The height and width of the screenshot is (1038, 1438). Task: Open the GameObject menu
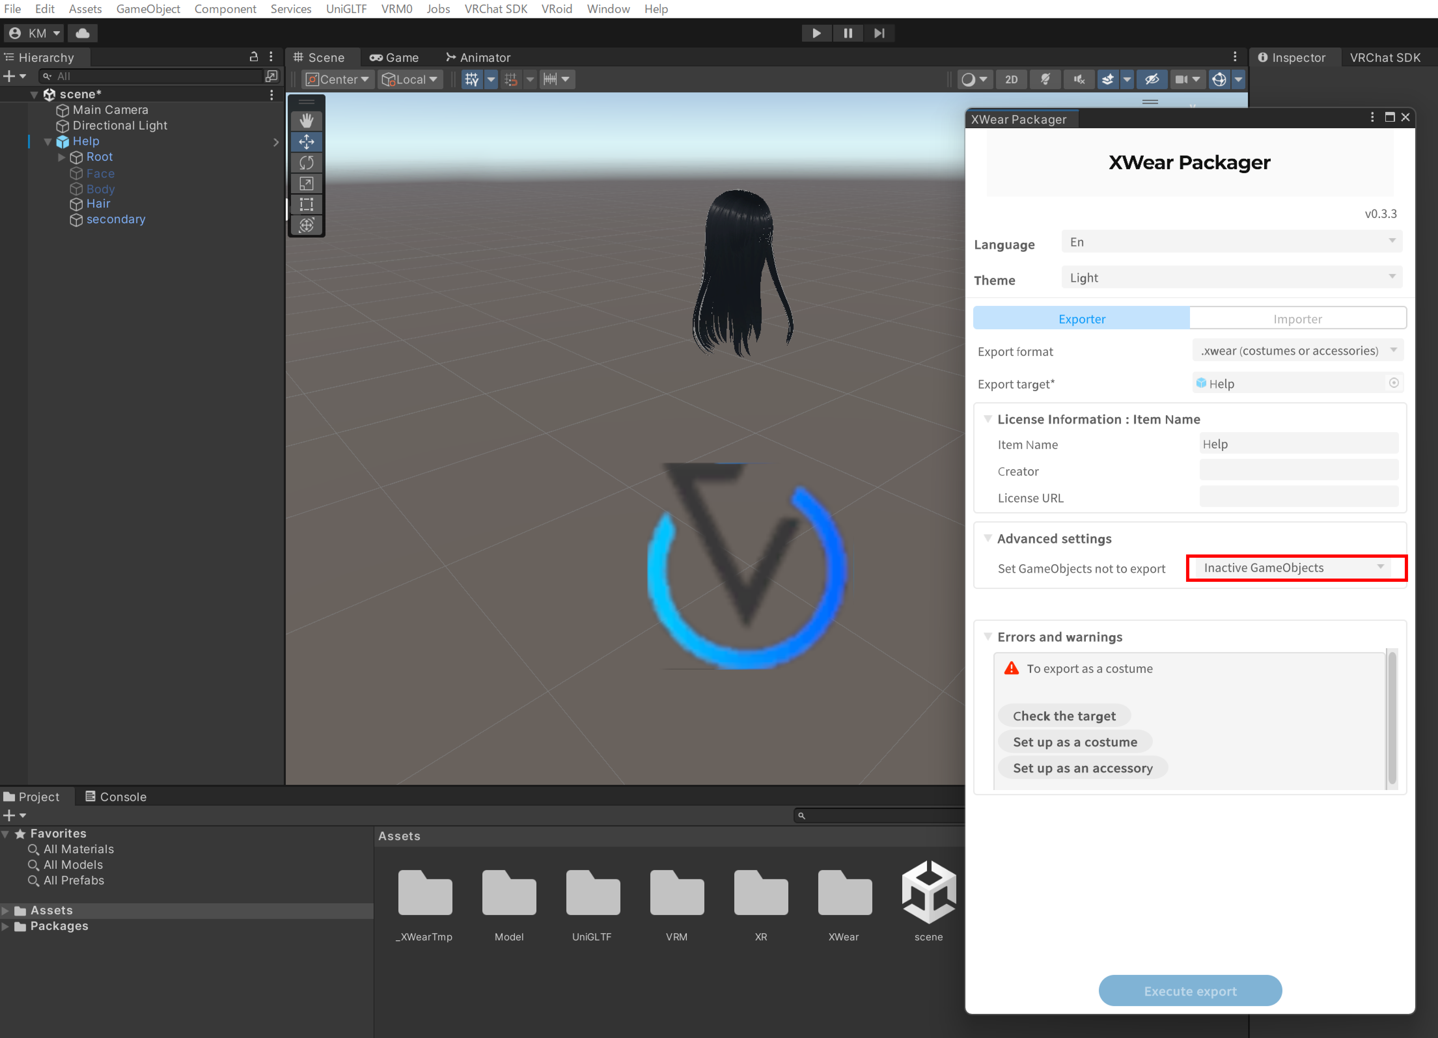point(148,9)
